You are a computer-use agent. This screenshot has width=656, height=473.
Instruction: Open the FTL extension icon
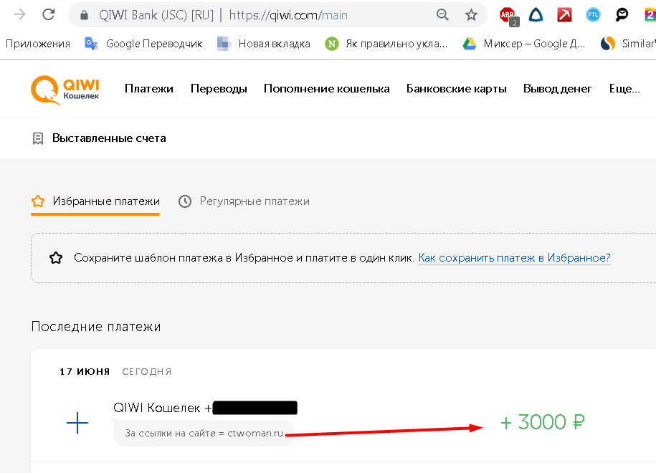tap(593, 15)
